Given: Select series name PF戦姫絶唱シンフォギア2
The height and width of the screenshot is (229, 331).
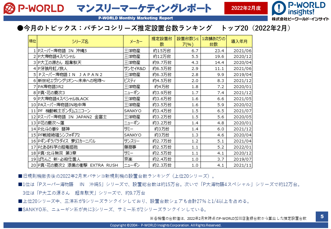Looking at the screenshot, I should [59, 135].
